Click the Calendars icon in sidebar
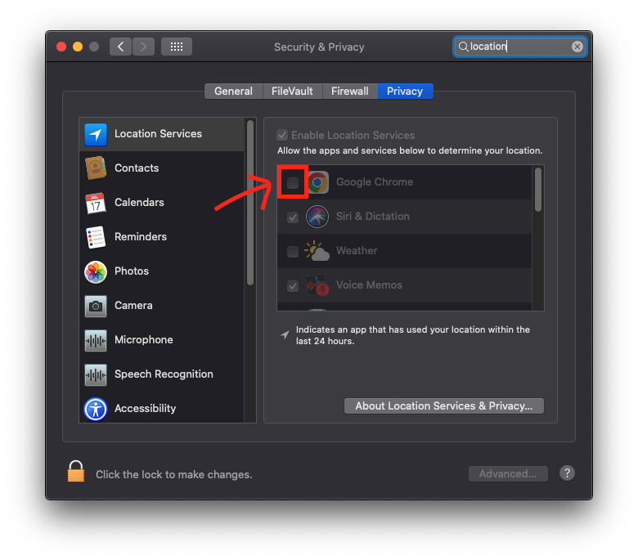Image resolution: width=638 pixels, height=560 pixels. (96, 203)
